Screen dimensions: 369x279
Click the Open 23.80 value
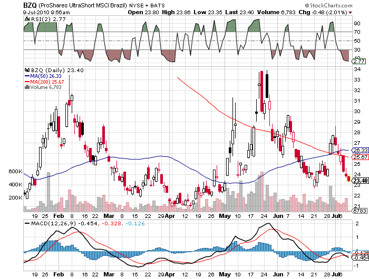[143, 12]
